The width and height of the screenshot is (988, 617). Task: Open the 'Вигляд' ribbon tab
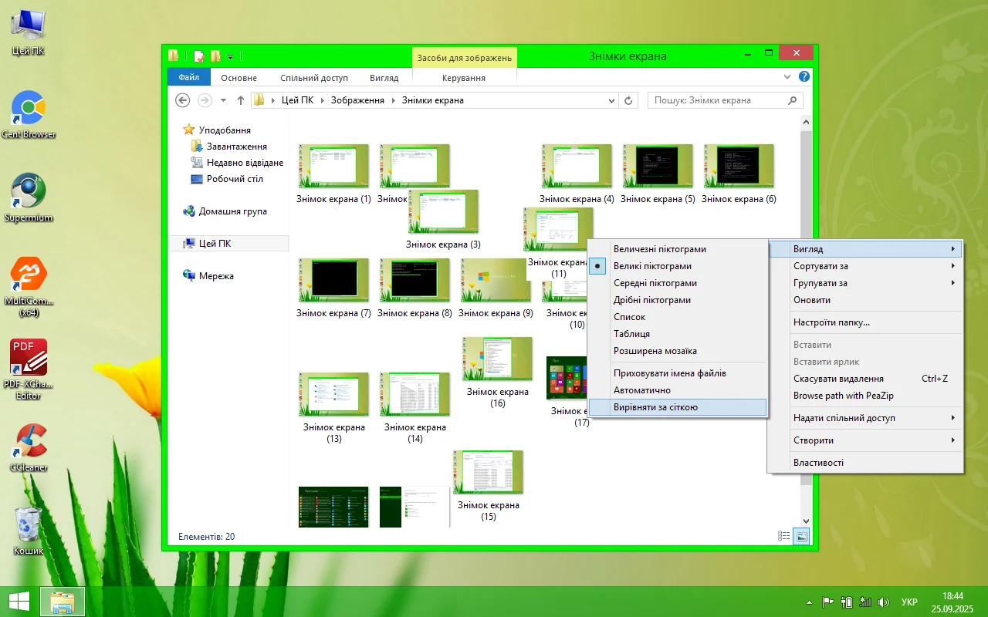(x=384, y=78)
